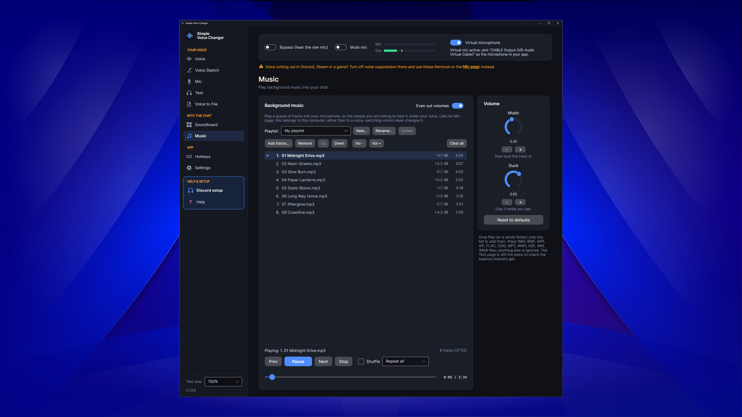
Task: Decrease Duck value with minus button
Action: coord(507,202)
